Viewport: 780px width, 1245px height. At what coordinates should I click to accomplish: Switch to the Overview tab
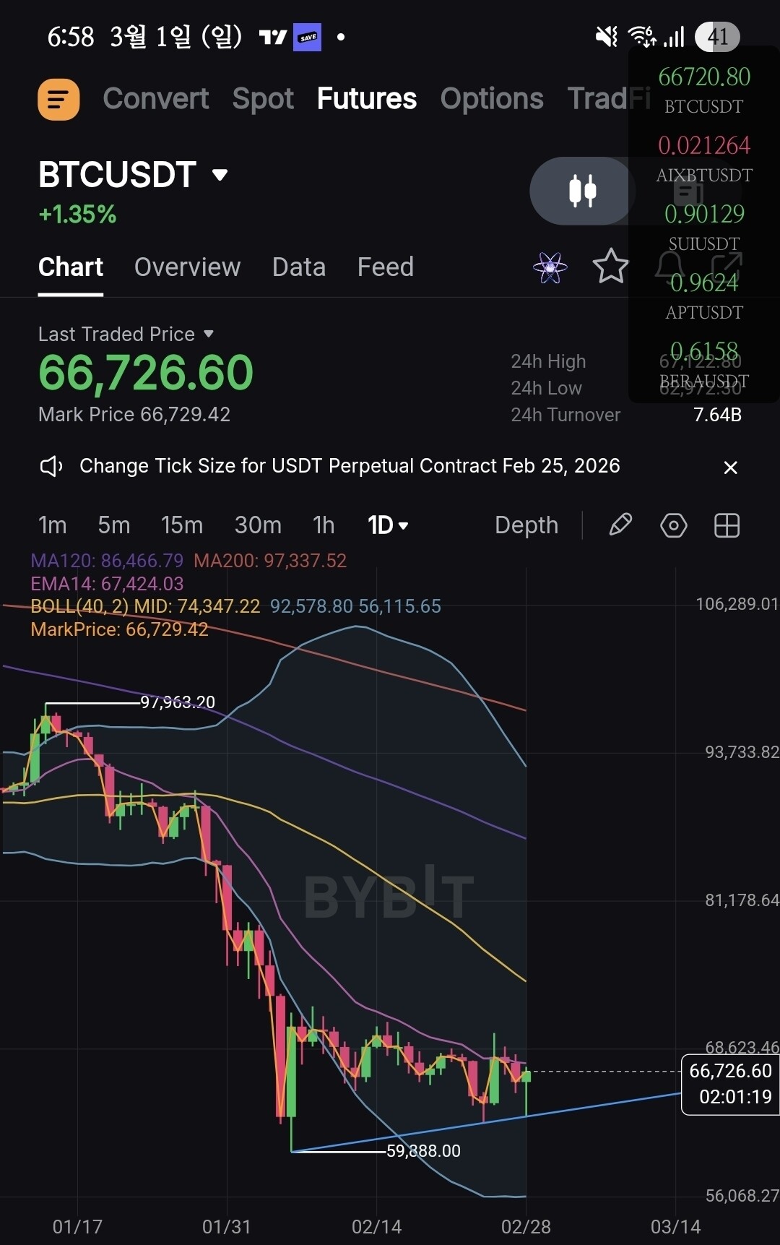pos(187,267)
